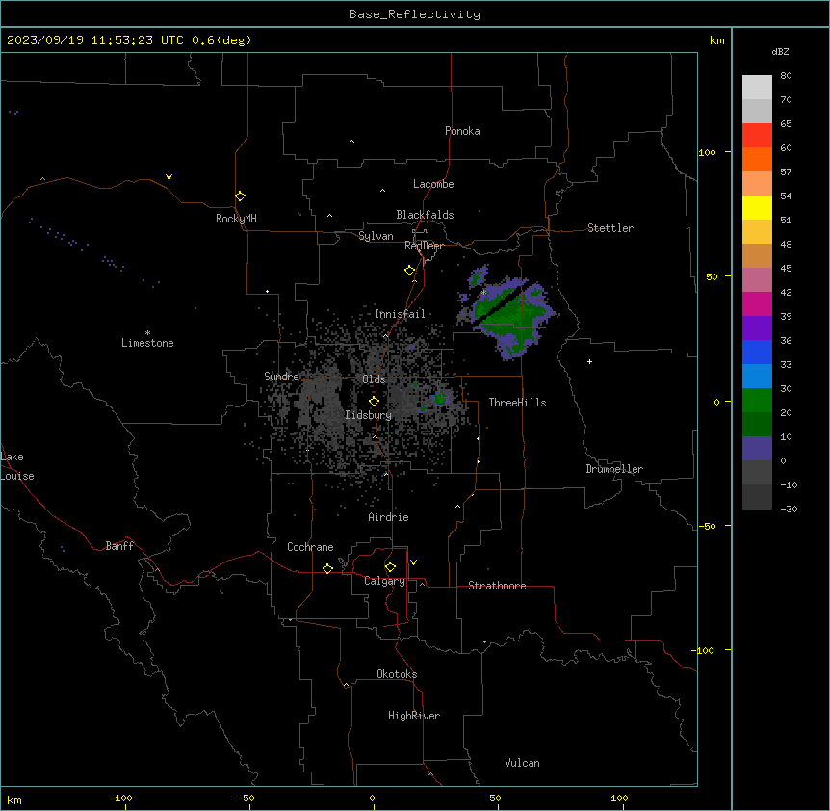
Task: Click the yellow diamond marker above Calgary label
Action: pos(391,567)
